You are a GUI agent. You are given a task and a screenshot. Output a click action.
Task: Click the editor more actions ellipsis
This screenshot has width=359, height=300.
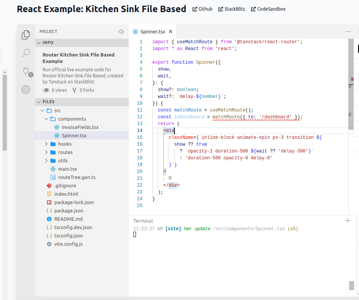348,31
